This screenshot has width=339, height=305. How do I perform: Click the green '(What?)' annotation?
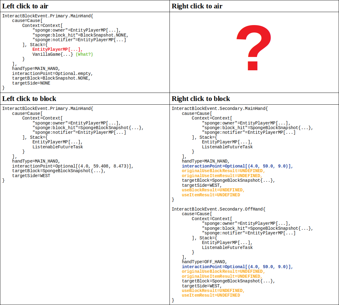[84, 54]
